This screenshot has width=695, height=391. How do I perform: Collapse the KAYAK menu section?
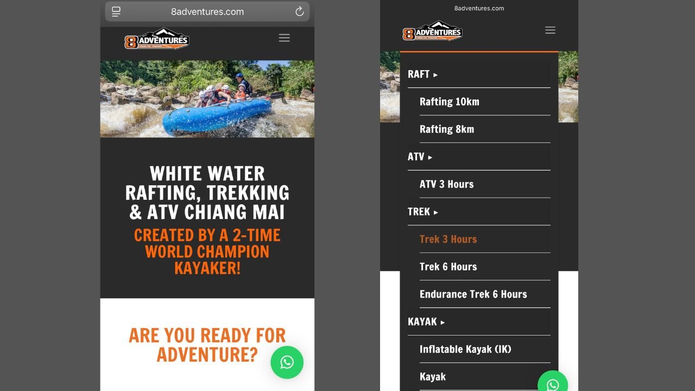pos(426,322)
